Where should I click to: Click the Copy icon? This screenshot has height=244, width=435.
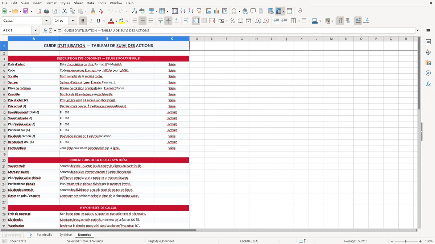(x=72, y=11)
